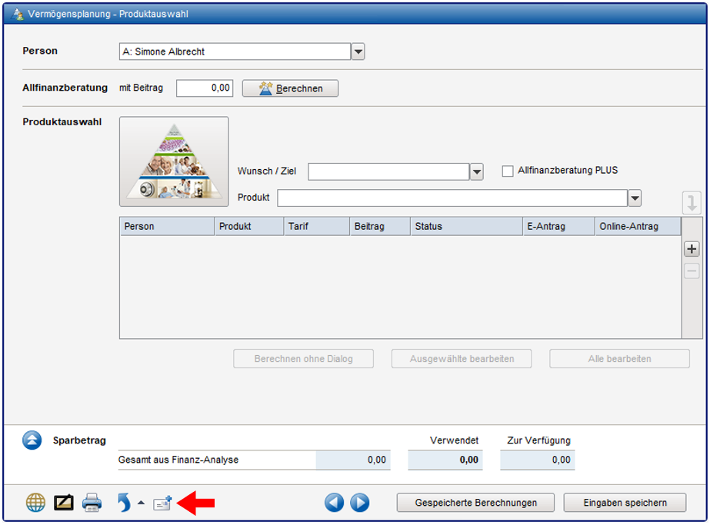
Task: Click the printer icon
Action: click(92, 503)
